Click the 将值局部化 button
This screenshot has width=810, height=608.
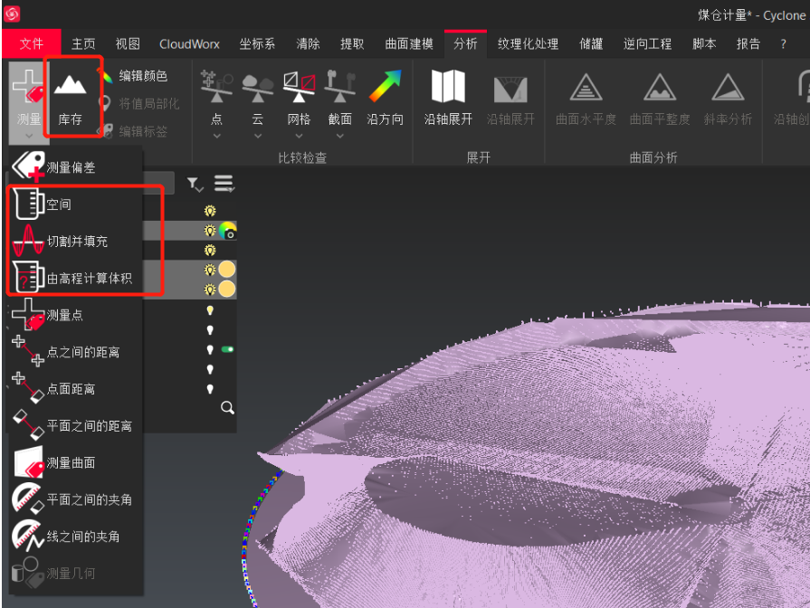[x=140, y=104]
